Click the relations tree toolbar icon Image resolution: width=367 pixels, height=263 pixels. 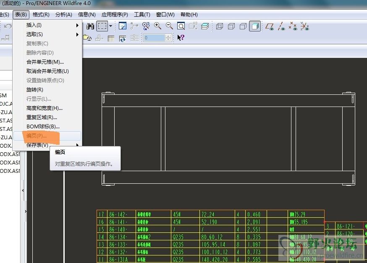(134, 26)
